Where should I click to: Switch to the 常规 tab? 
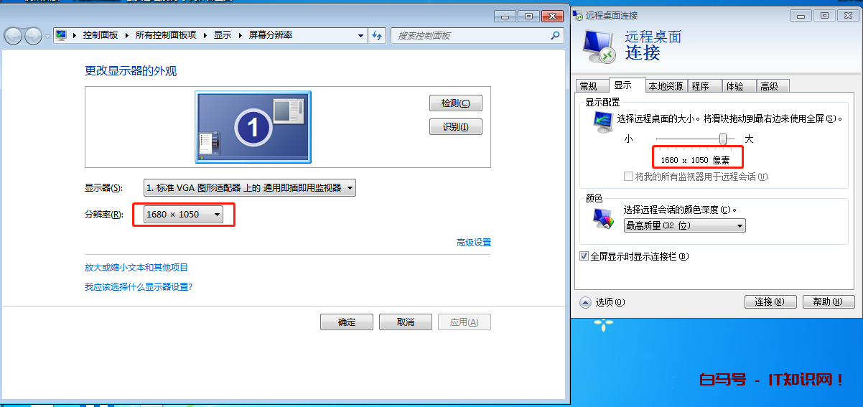tap(589, 86)
